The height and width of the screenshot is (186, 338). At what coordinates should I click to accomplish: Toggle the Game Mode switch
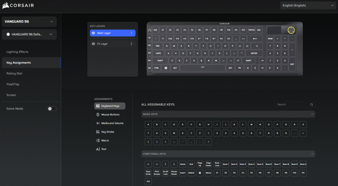tap(52, 109)
